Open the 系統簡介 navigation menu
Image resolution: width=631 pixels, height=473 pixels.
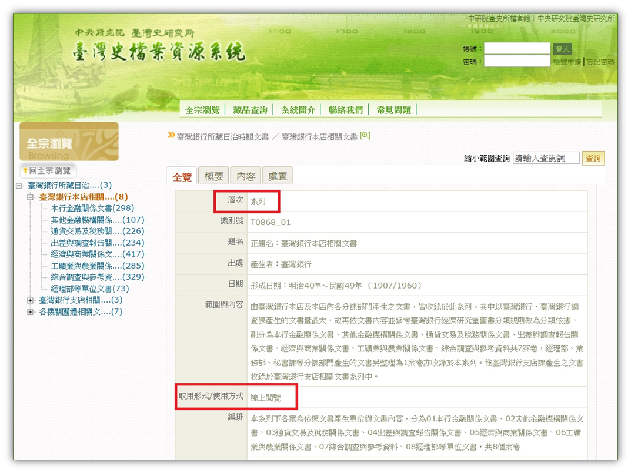(x=298, y=110)
